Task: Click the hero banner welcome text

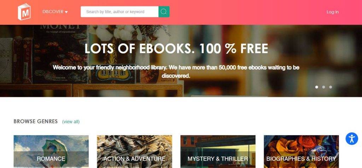Action: [x=176, y=71]
